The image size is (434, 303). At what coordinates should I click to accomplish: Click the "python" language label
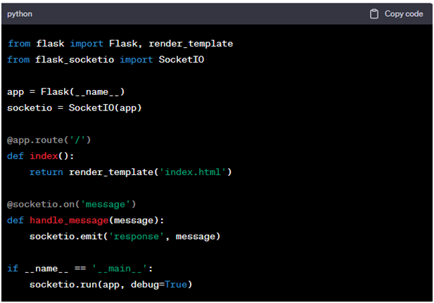pyautogui.click(x=20, y=14)
